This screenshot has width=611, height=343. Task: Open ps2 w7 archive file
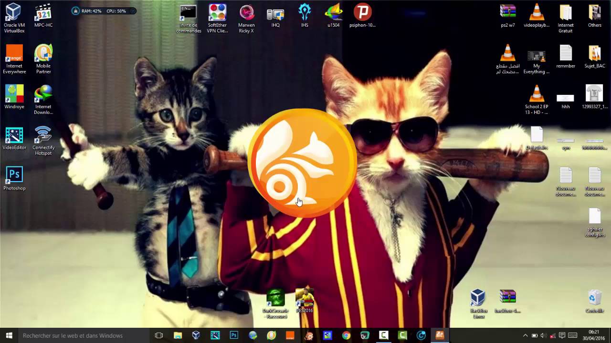[x=508, y=17]
